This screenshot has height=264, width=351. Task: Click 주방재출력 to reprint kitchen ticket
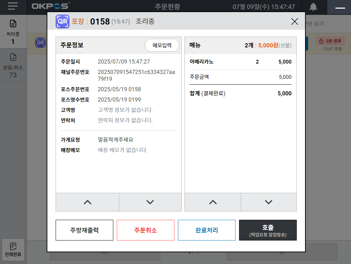click(x=84, y=230)
